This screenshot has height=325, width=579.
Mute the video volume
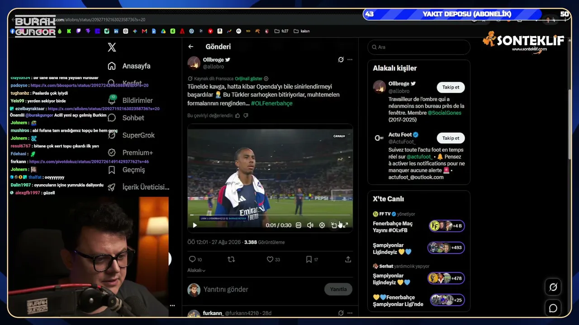point(310,225)
